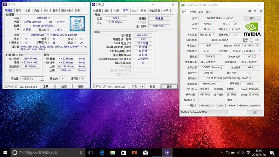
Task: Open the Action Center notifications icon
Action: [272, 153]
